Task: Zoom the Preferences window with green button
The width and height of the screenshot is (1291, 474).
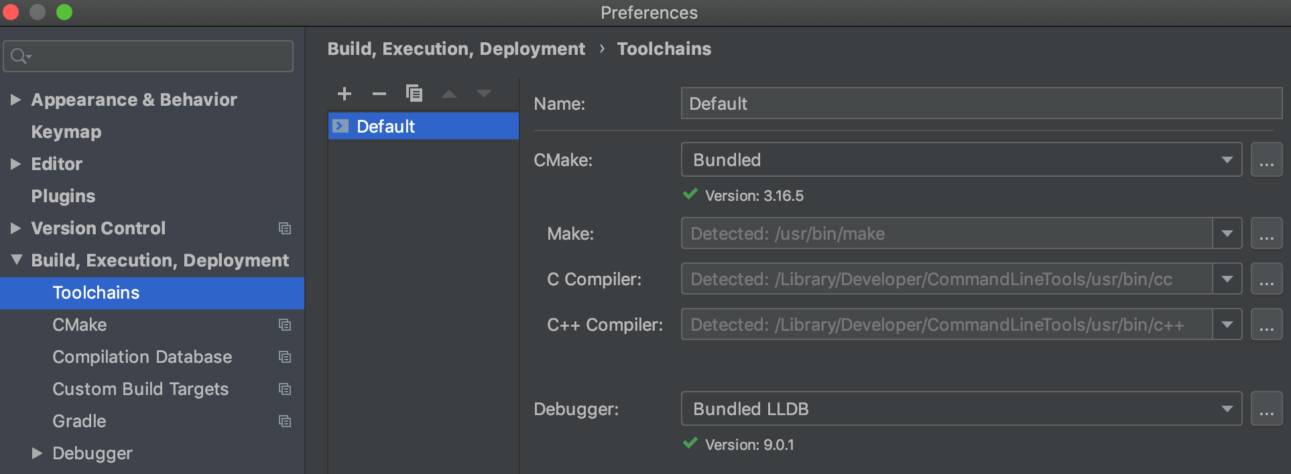Action: (x=64, y=12)
